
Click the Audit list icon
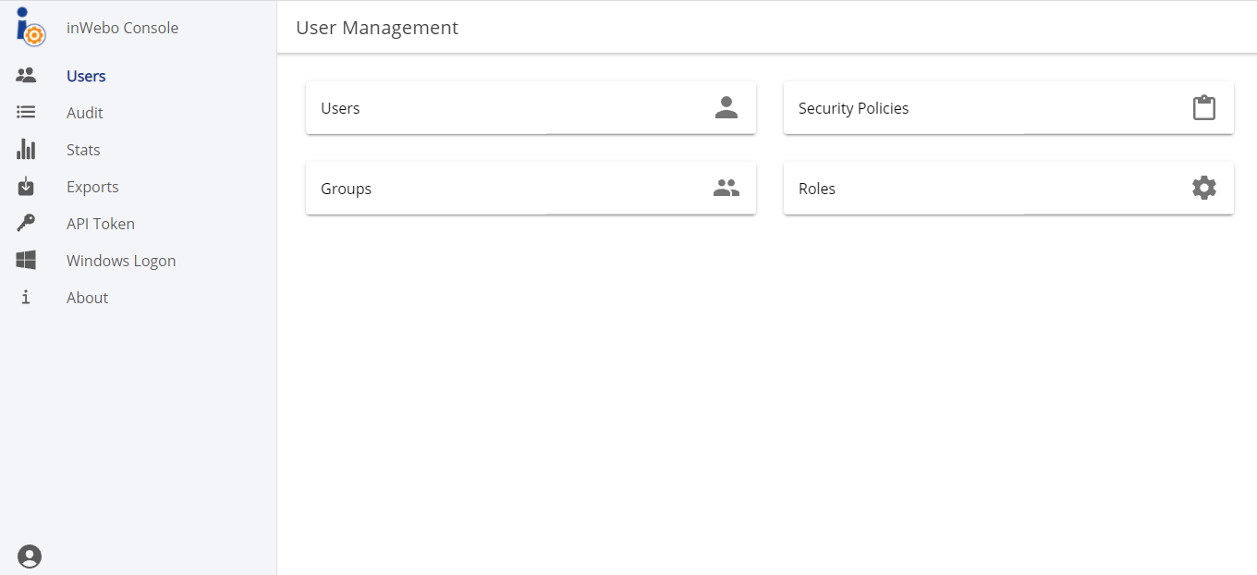point(26,113)
